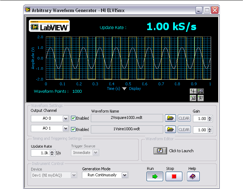
Task: Open Help book icon
Action: tap(193, 176)
